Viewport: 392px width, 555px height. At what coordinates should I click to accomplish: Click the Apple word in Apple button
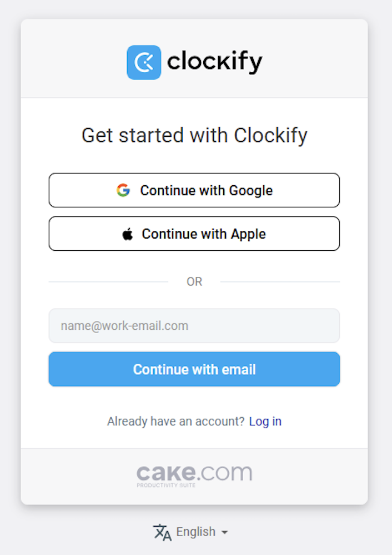pyautogui.click(x=248, y=234)
